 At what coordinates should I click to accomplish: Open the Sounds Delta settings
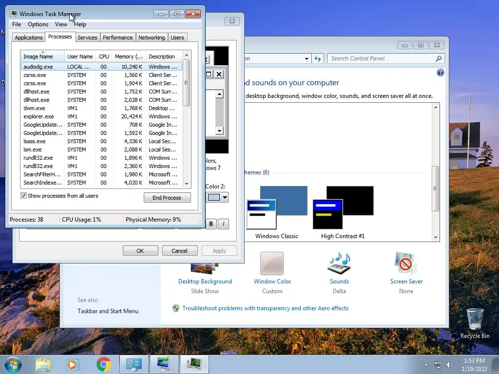(x=339, y=273)
